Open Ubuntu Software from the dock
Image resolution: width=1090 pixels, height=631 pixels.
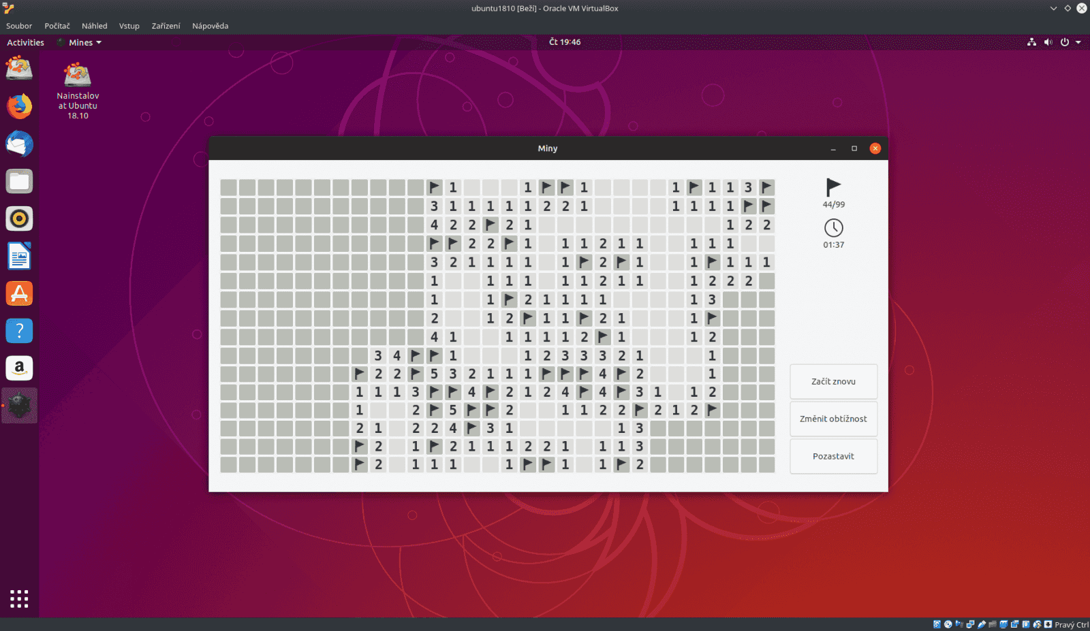tap(18, 293)
